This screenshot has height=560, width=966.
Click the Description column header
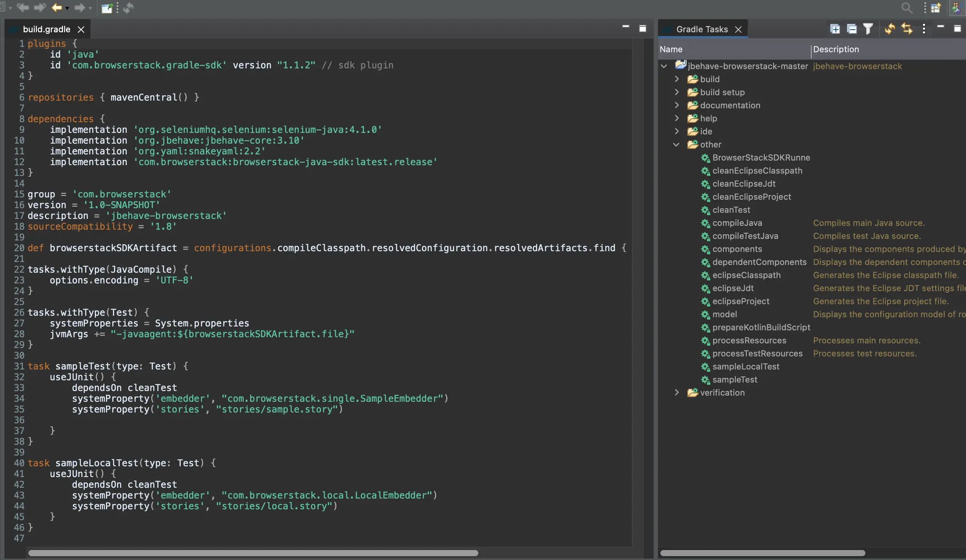point(836,49)
